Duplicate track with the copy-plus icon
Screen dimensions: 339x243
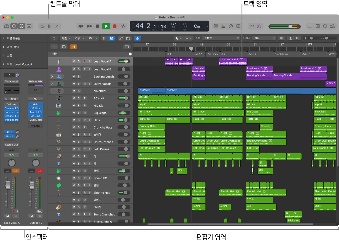(x=64, y=47)
